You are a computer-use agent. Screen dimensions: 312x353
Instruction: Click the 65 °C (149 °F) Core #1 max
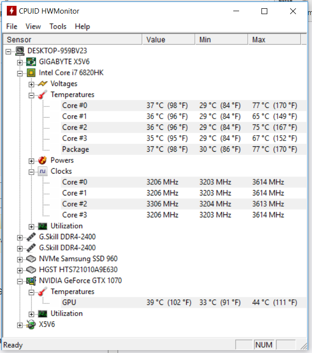click(275, 116)
